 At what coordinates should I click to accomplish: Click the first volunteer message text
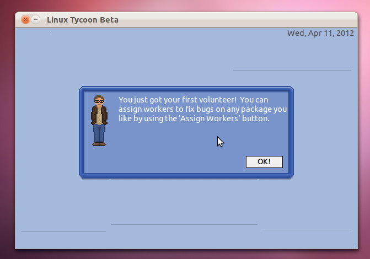(x=202, y=109)
